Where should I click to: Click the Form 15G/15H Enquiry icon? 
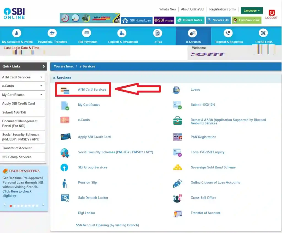[177, 153]
